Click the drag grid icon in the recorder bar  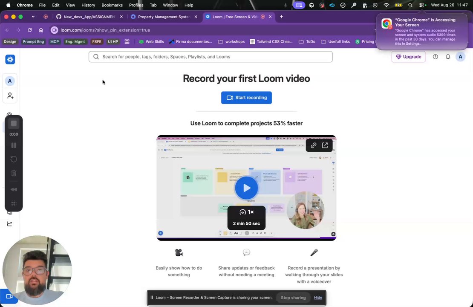14,203
